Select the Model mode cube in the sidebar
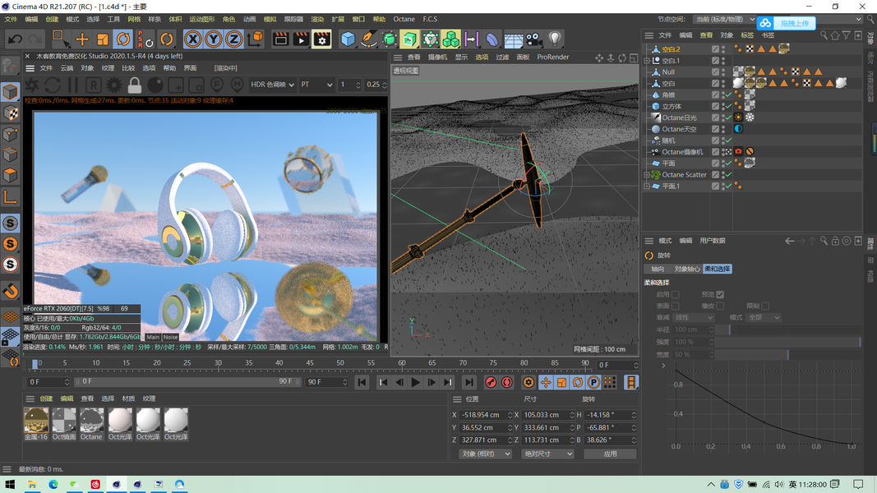Viewport: 877px width, 493px height. pyautogui.click(x=10, y=92)
